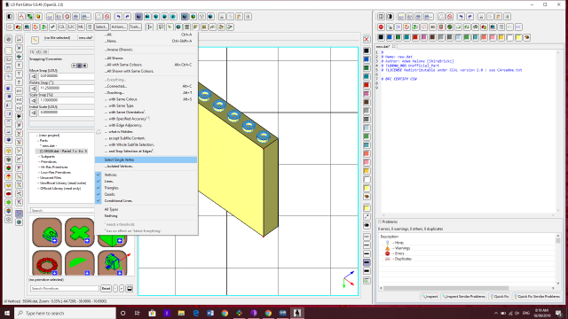Image resolution: width=568 pixels, height=319 pixels.
Task: Click the primitives zoom toggle icon beside Reset
Action: [x=130, y=289]
